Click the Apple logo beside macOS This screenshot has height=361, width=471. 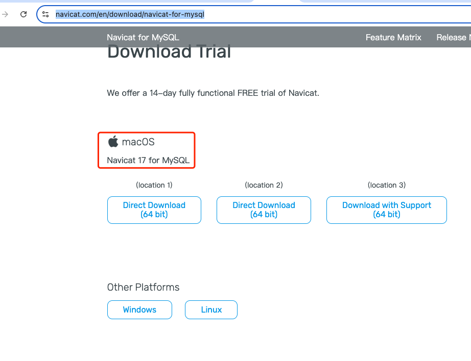113,141
